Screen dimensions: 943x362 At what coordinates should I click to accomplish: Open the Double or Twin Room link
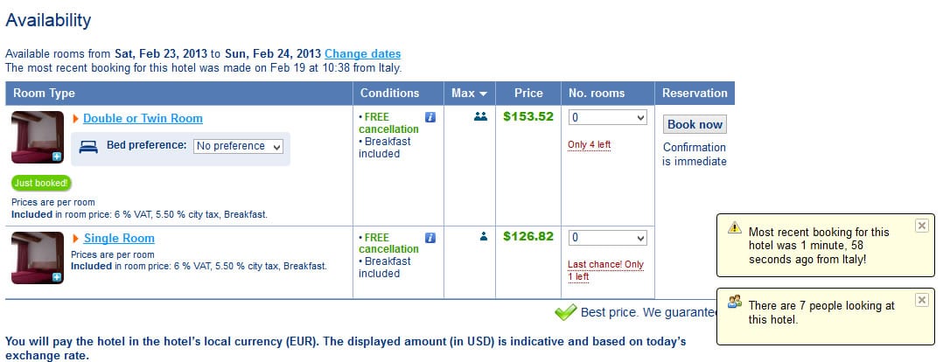pyautogui.click(x=143, y=118)
